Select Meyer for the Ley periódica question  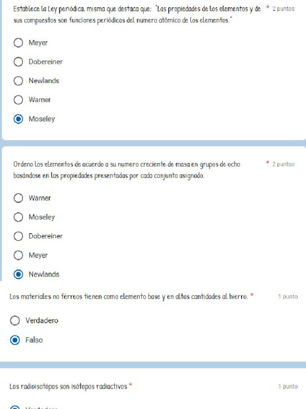18,43
